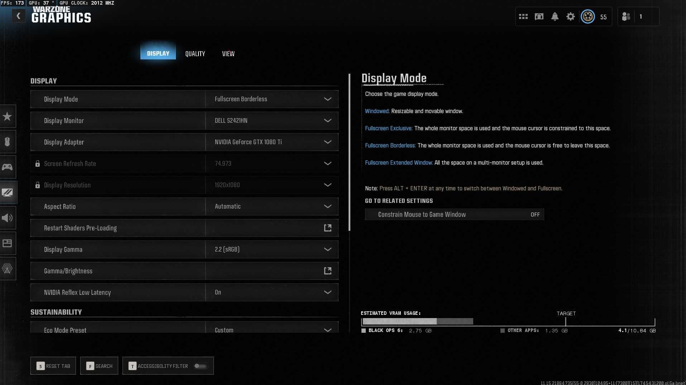Viewport: 686px width, 385px height.
Task: Click the Reset Tab button
Action: click(x=53, y=366)
